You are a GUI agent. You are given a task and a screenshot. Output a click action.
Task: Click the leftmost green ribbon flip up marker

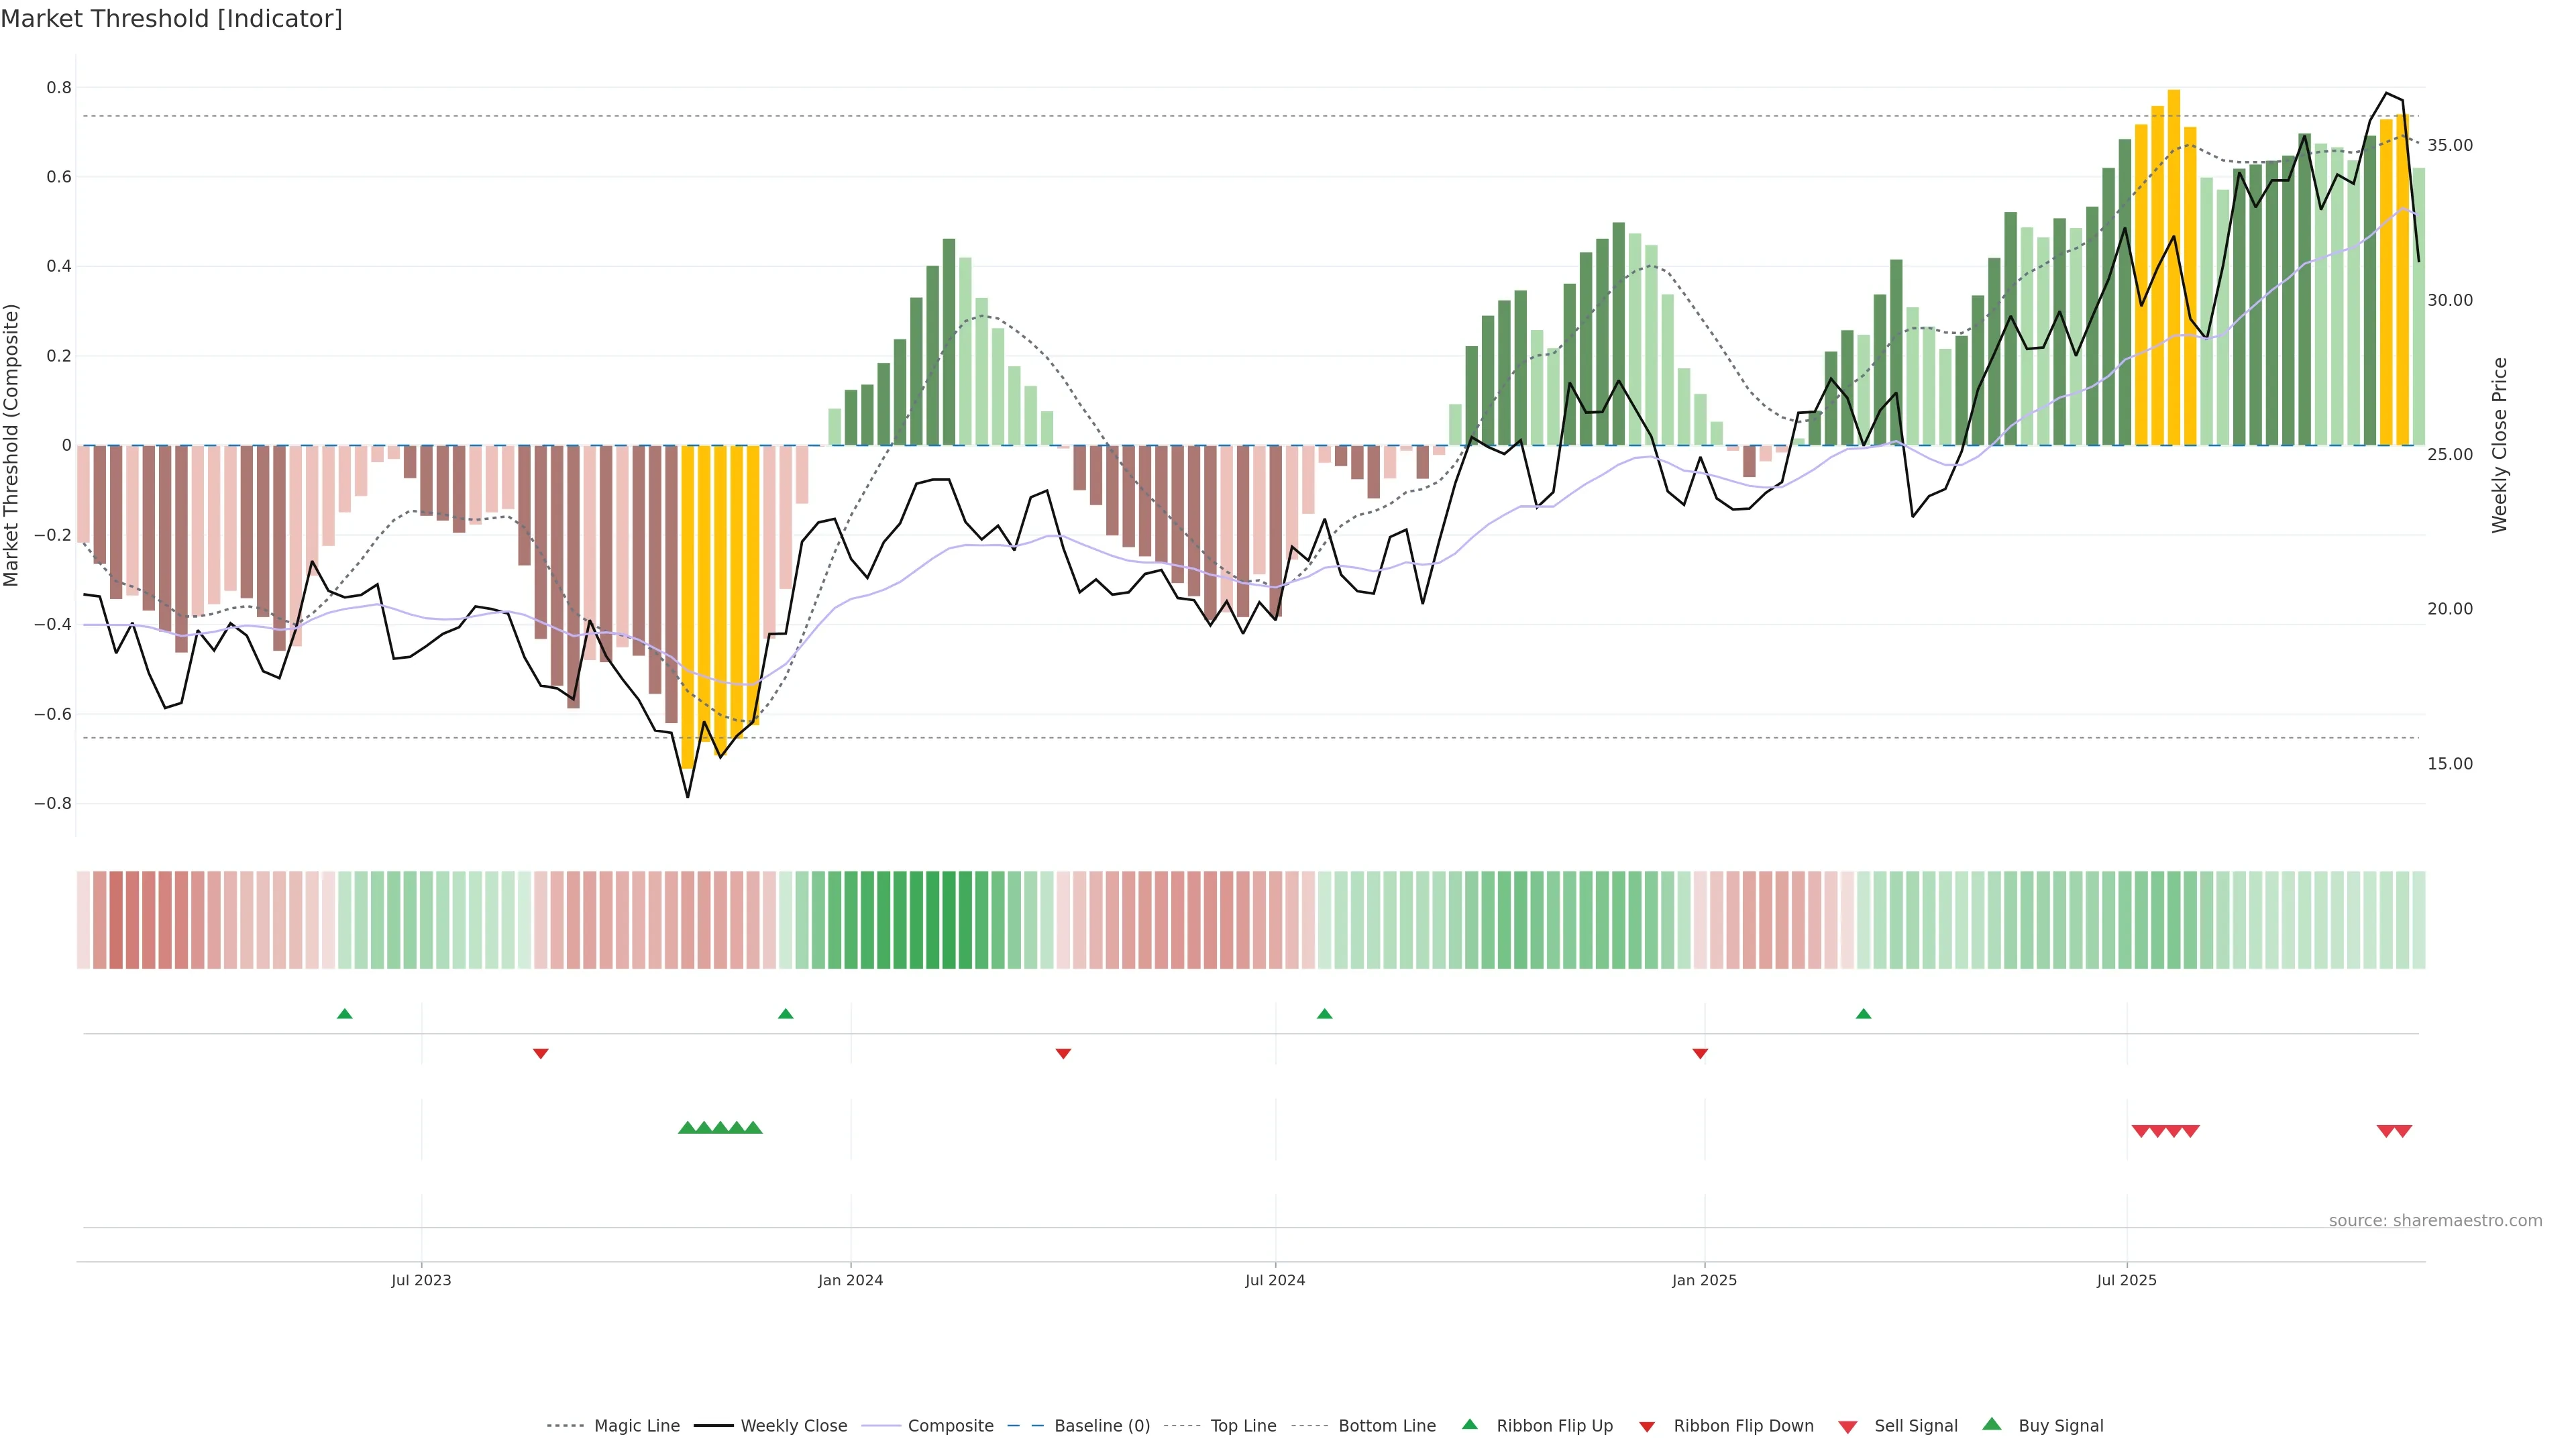tap(345, 1014)
